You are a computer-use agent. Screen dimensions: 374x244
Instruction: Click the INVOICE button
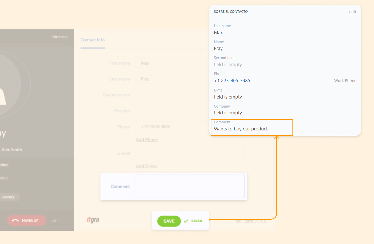(9, 197)
